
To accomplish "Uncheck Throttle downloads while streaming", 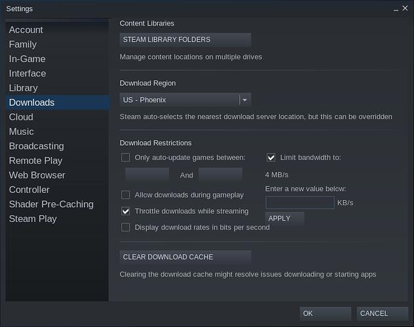I will (125, 211).
